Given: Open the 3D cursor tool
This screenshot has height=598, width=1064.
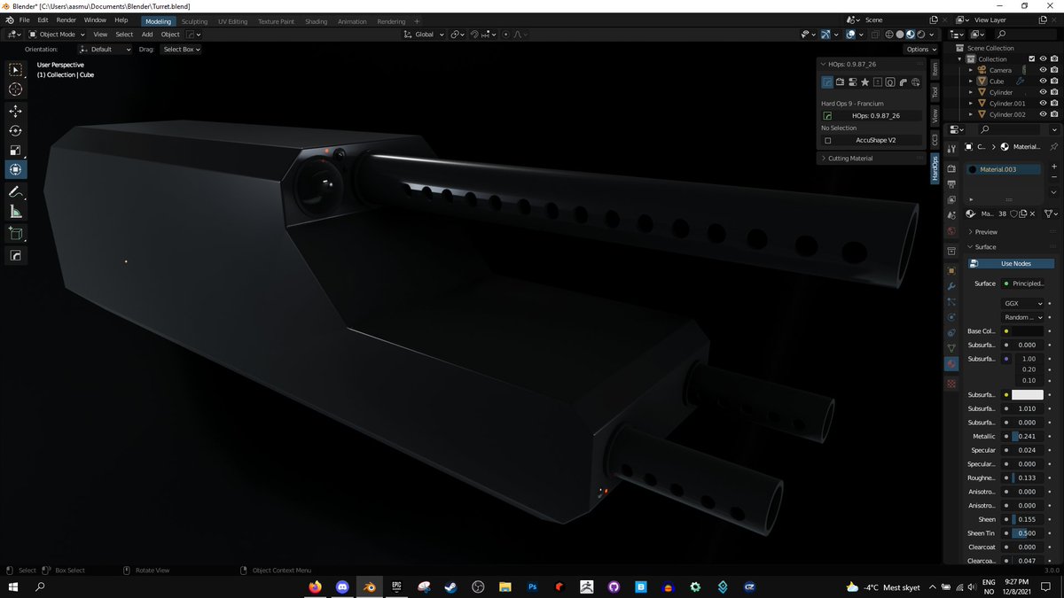Looking at the screenshot, I should click(14, 89).
